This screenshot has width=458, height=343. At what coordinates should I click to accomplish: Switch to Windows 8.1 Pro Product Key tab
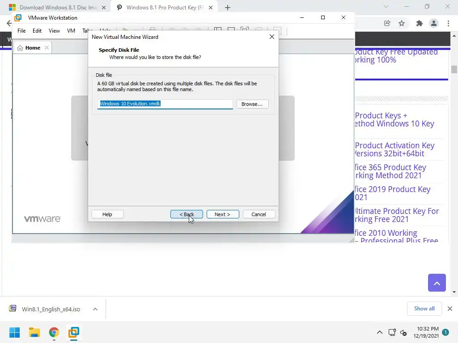165,8
